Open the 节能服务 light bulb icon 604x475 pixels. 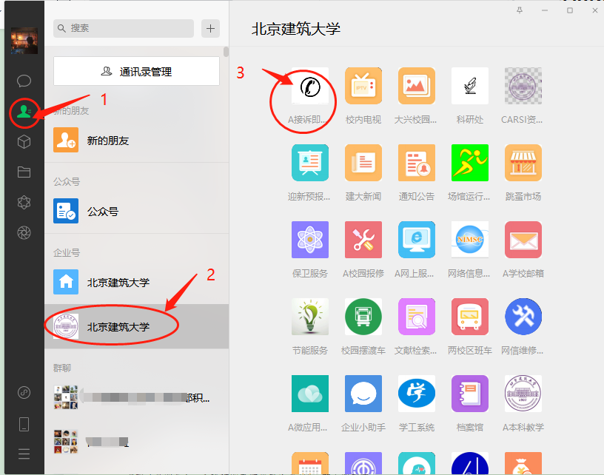309,317
